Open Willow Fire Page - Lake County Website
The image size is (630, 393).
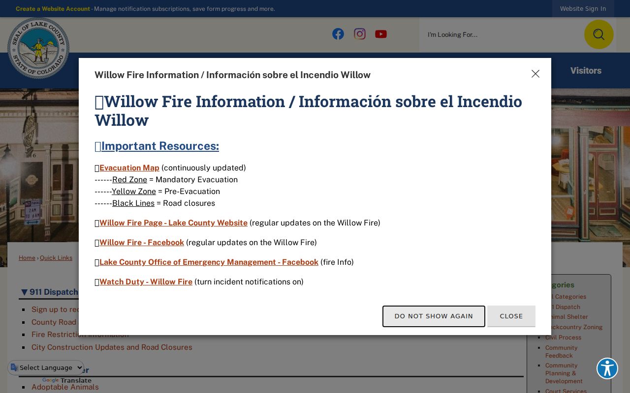point(173,223)
